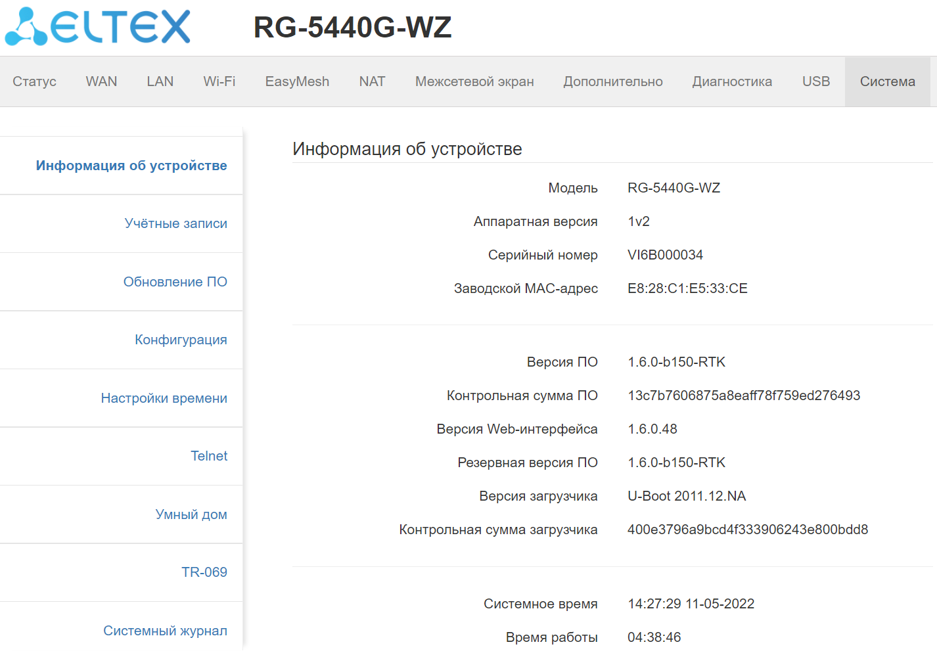Open the Статус tab
Screen dimensions: 937x657
[x=34, y=81]
